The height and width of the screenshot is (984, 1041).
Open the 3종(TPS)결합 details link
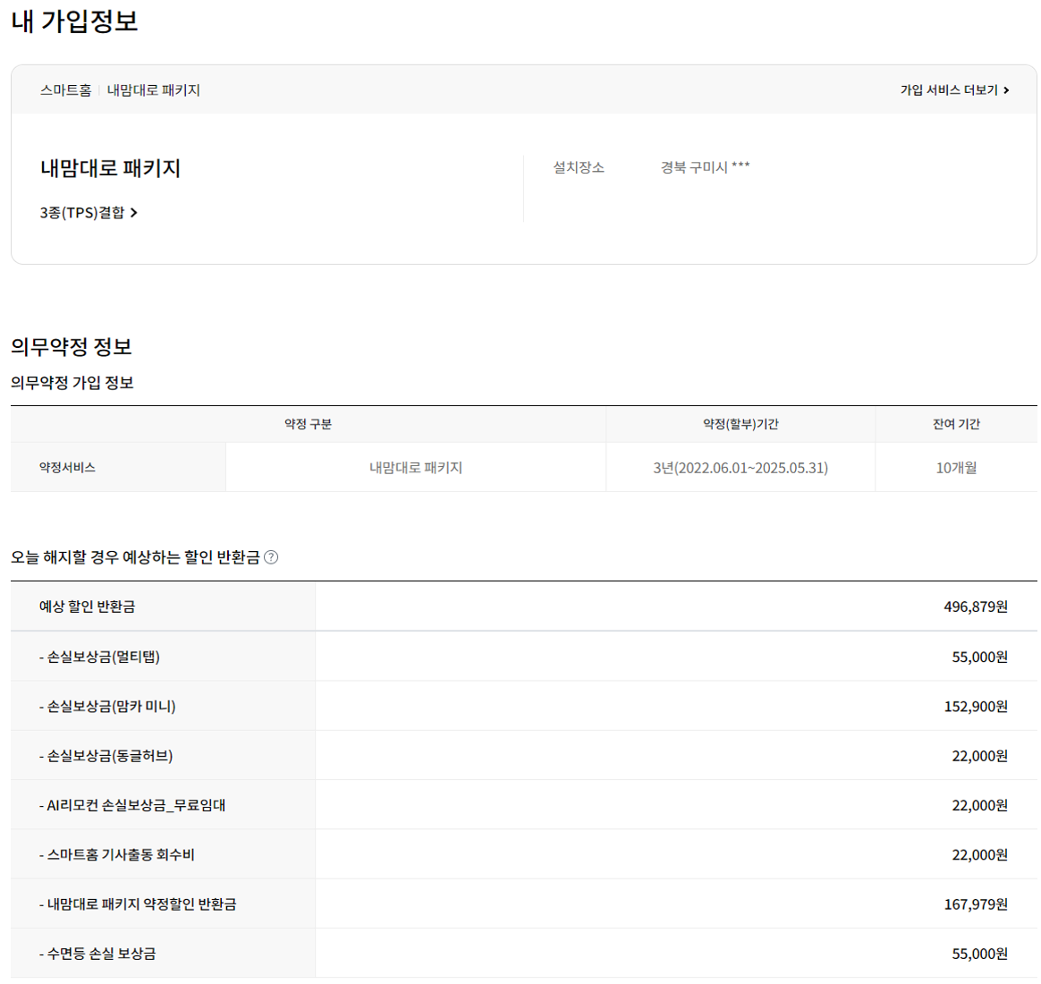82,213
